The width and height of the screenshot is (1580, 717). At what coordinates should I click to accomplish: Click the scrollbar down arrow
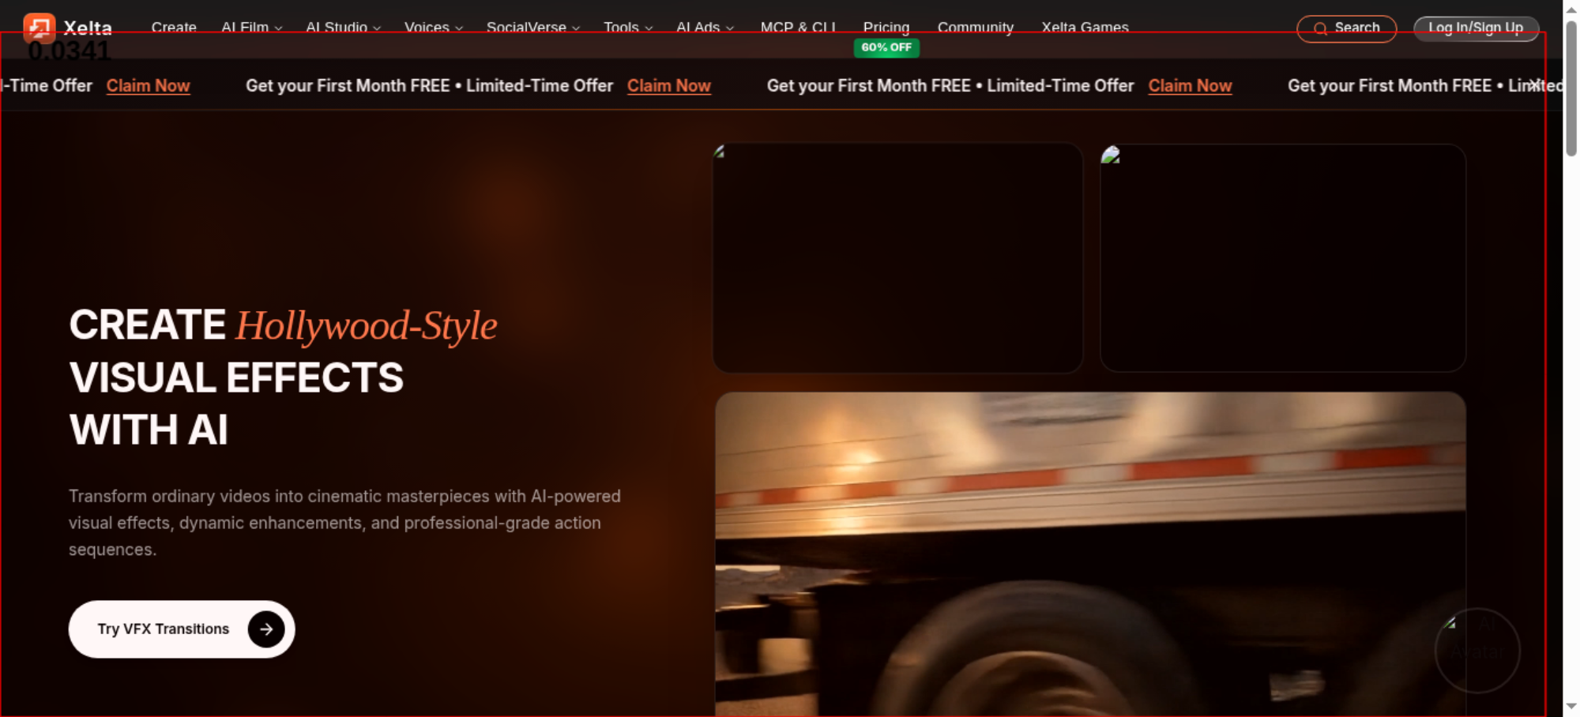click(x=1571, y=707)
